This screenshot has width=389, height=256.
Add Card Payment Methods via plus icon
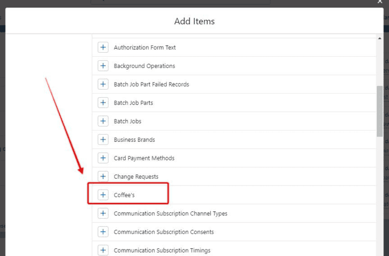(x=103, y=158)
